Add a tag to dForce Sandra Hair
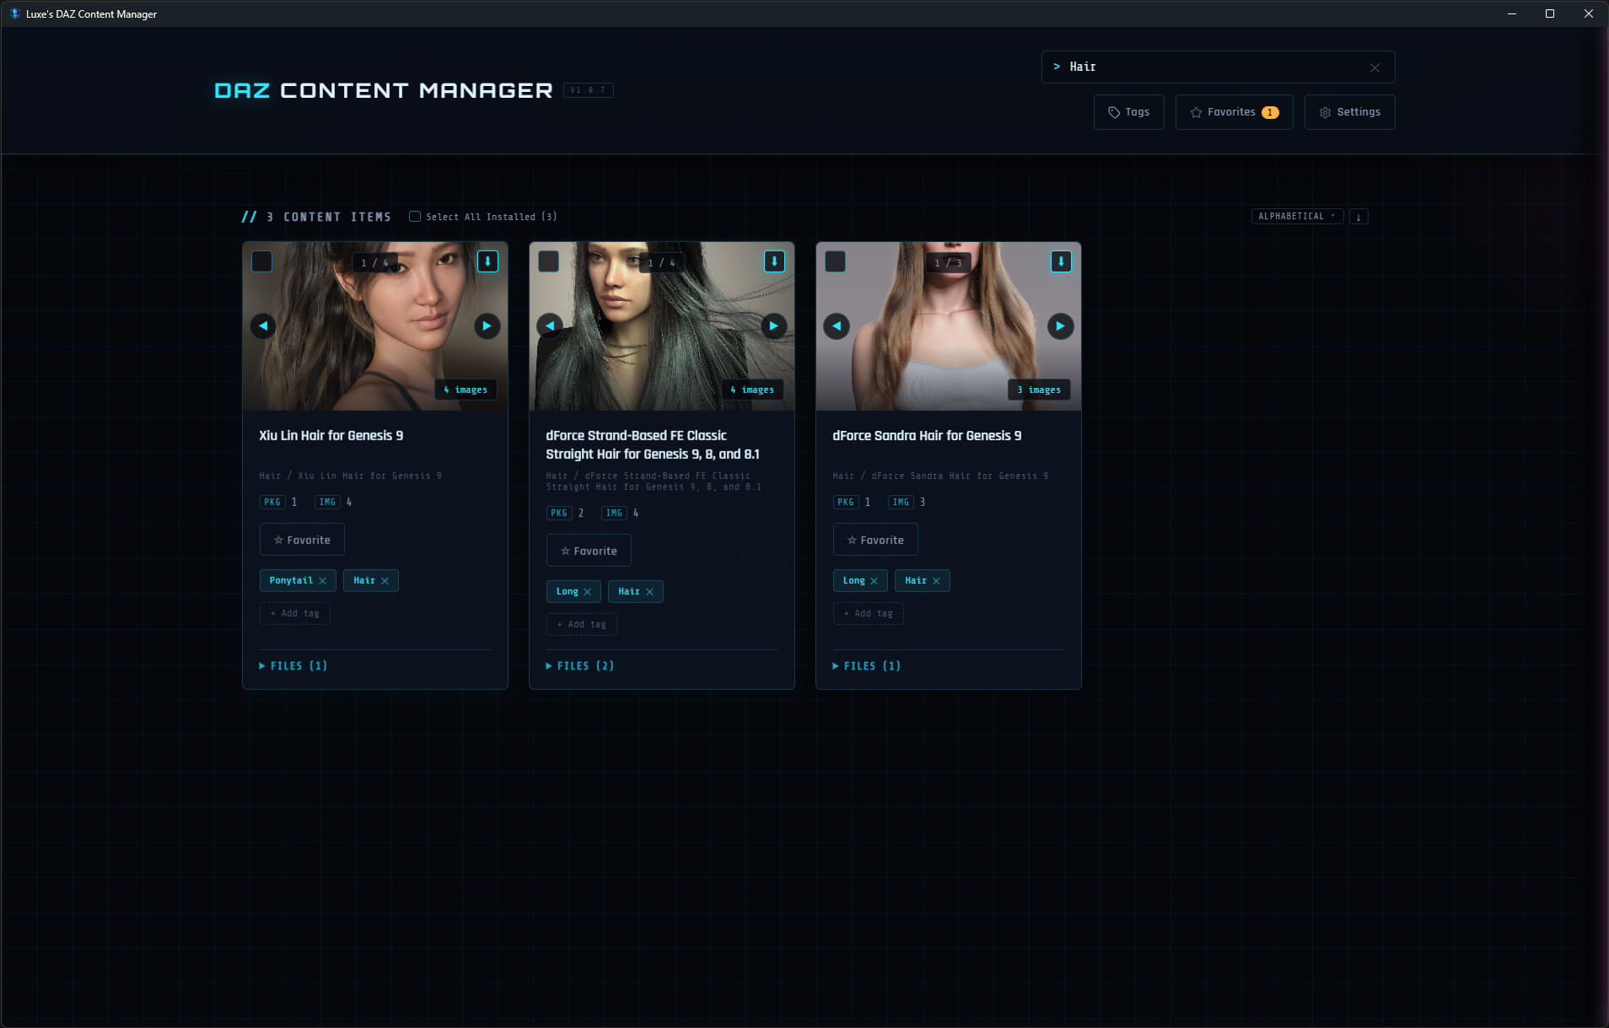 869,614
